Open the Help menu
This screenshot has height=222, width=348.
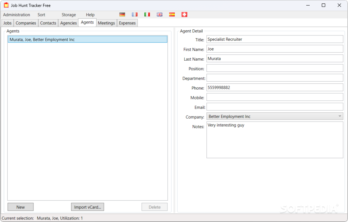coord(90,15)
